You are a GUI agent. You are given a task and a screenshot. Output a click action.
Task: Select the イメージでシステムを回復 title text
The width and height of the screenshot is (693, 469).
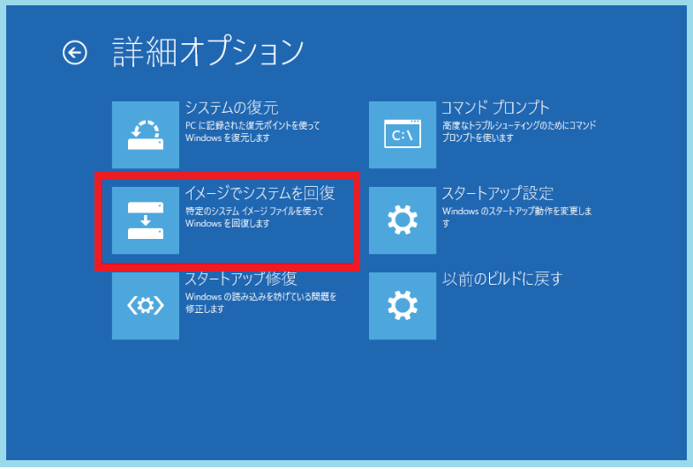point(260,193)
